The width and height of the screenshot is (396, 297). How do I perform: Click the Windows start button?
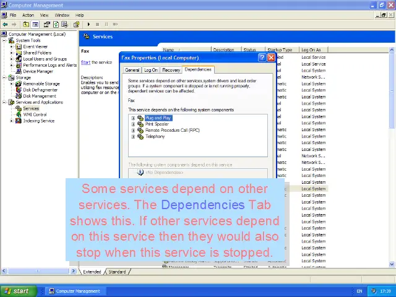coord(18,291)
